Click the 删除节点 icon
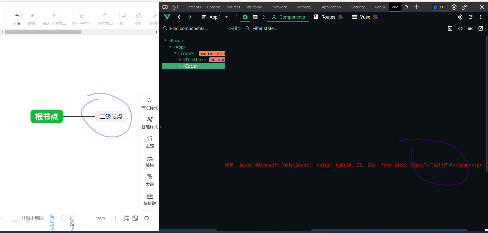The width and height of the screenshot is (488, 233). (x=105, y=16)
